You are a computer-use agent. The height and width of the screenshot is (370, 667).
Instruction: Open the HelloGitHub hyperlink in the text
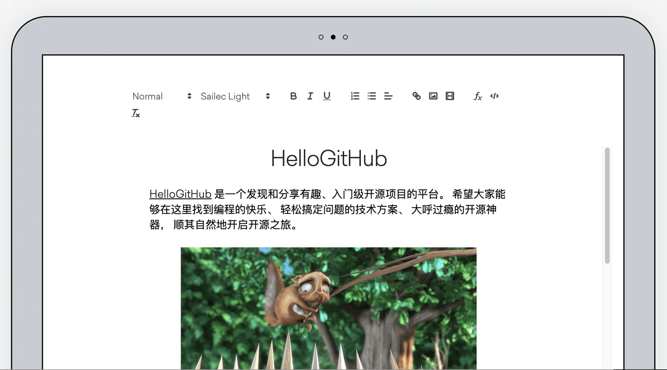point(180,194)
